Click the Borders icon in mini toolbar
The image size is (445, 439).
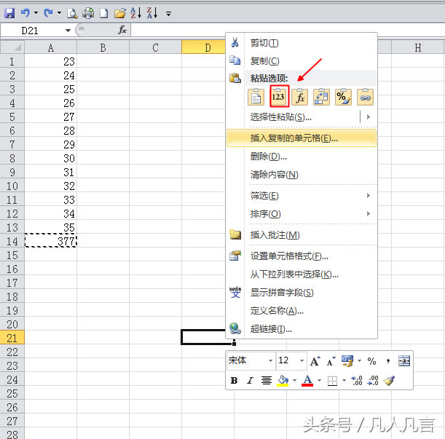point(332,381)
